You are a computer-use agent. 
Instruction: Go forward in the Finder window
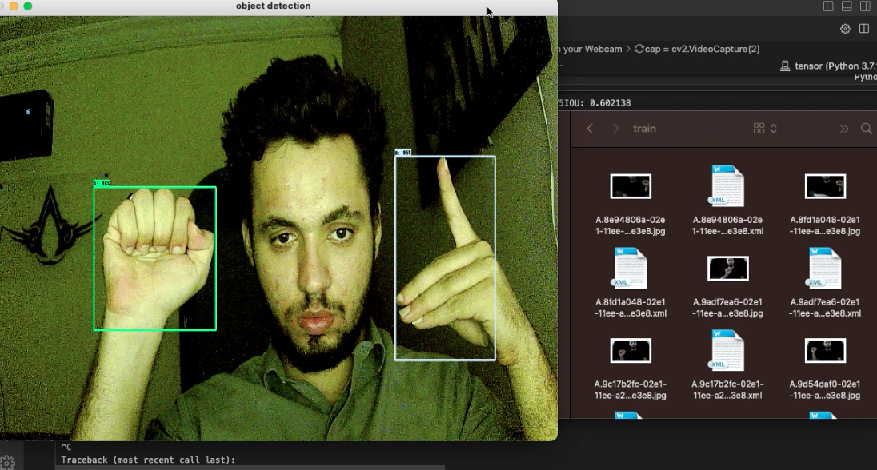point(615,129)
